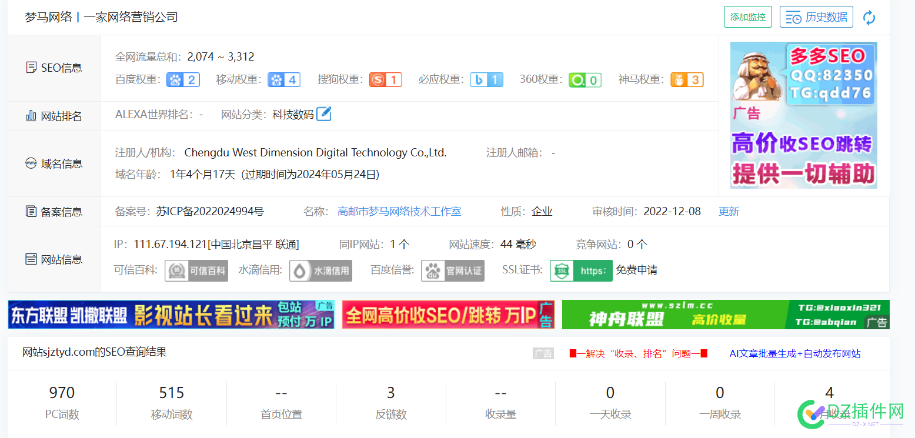Image resolution: width=915 pixels, height=438 pixels.
Task: Open the 全网高价收SEO/跳转 banner ad
Action: point(448,315)
